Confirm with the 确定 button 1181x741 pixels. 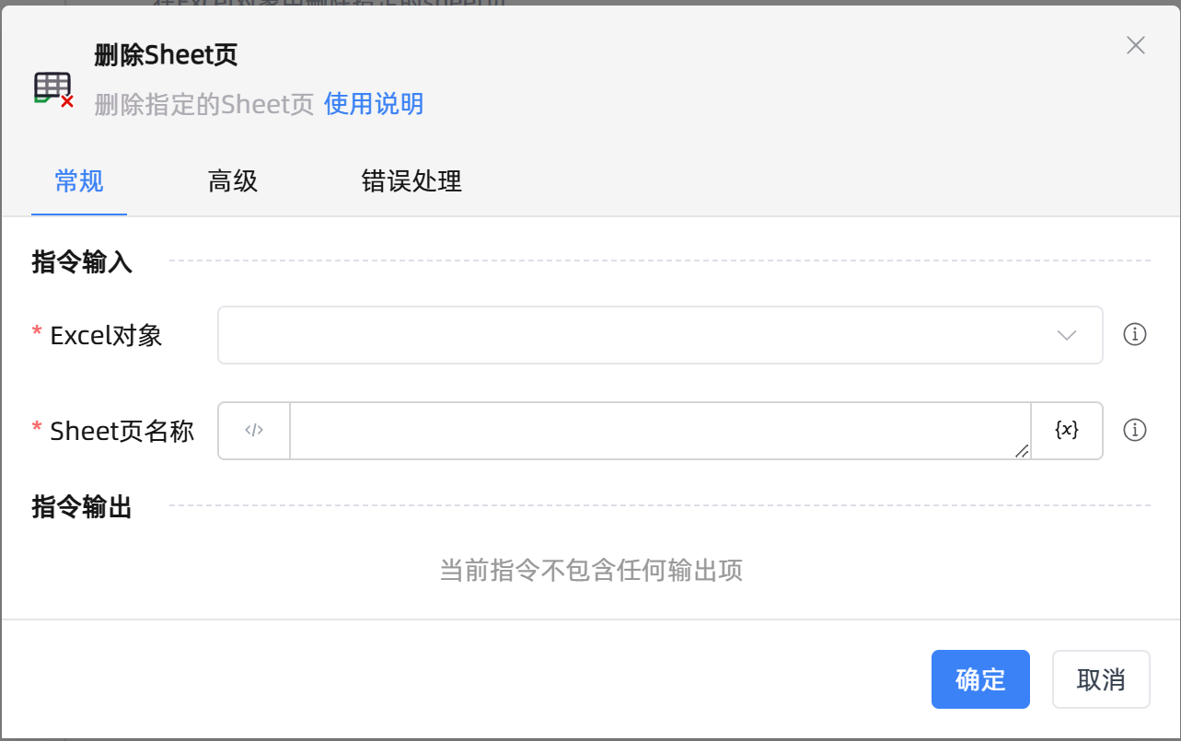tap(980, 679)
